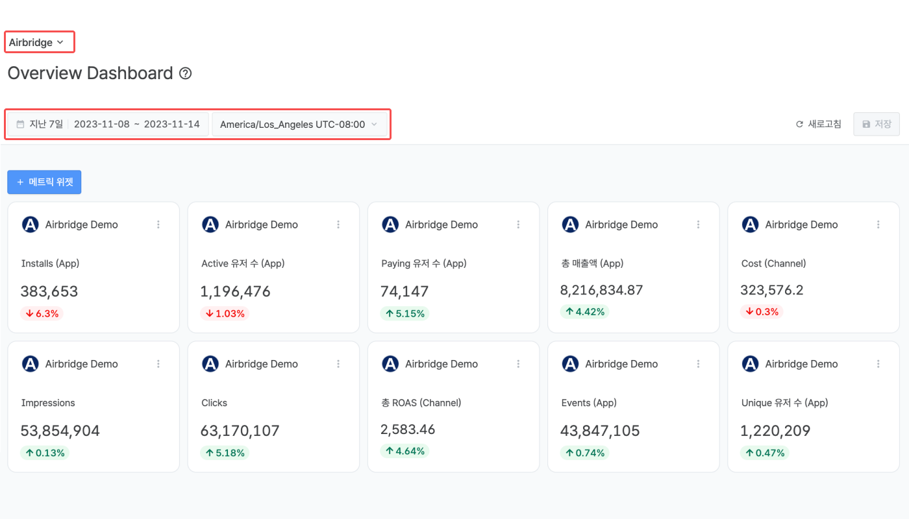Click the Airbridge logo on Unique 유저 수 card
This screenshot has width=909, height=519.
[750, 364]
